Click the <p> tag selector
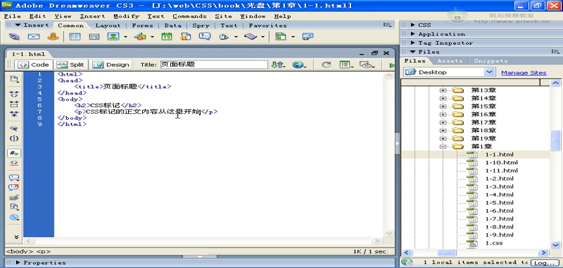Screen dimensions: 563x268 coord(44,251)
